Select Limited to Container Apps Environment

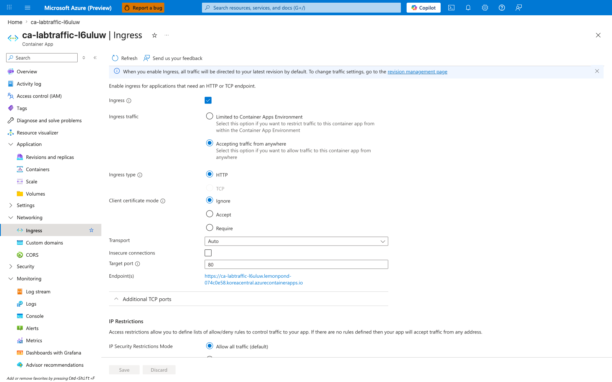[x=210, y=116]
